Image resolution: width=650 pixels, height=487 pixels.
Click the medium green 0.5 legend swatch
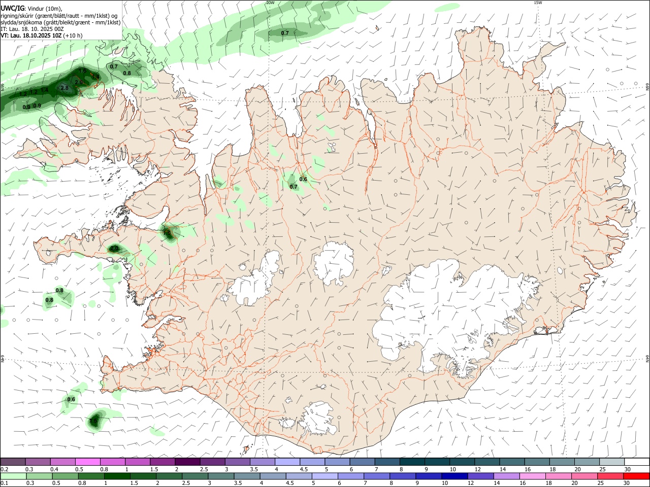coord(65,476)
